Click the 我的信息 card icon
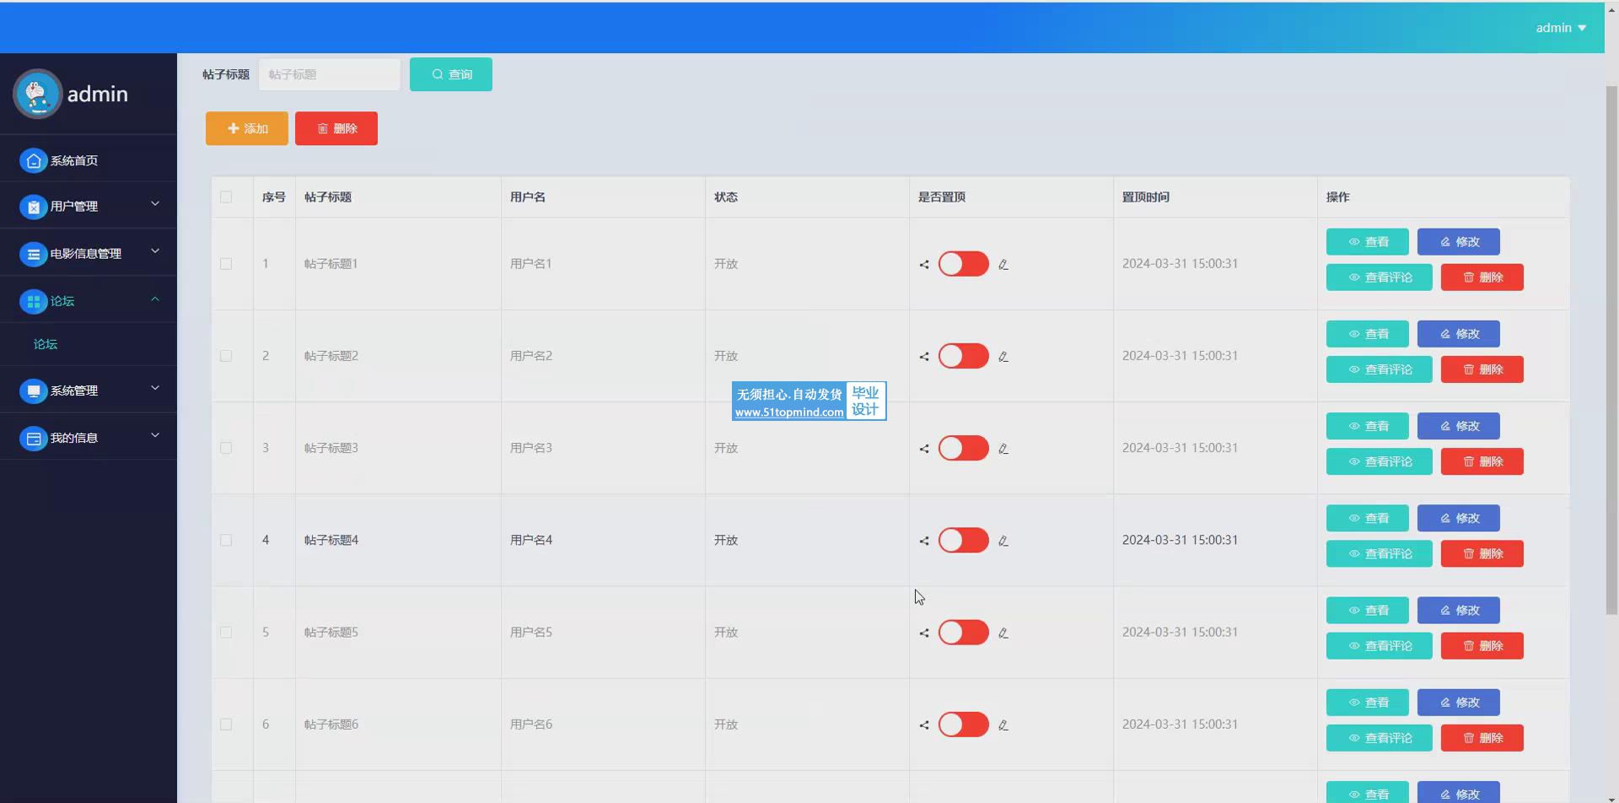 click(x=33, y=438)
